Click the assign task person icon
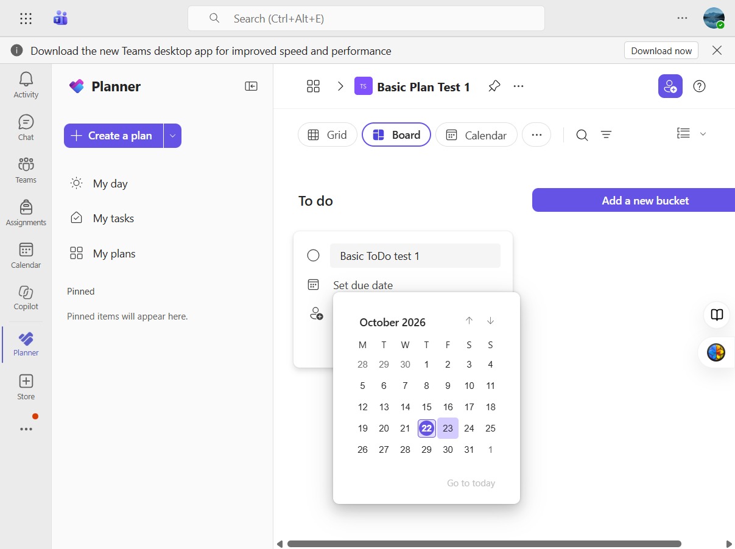The width and height of the screenshot is (735, 549). (x=316, y=314)
